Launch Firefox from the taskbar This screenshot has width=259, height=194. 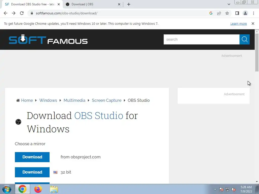coord(38,189)
